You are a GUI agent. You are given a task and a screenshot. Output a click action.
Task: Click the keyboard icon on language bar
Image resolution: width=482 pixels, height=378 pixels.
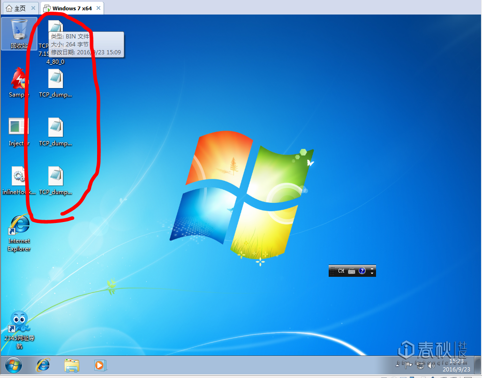click(352, 271)
